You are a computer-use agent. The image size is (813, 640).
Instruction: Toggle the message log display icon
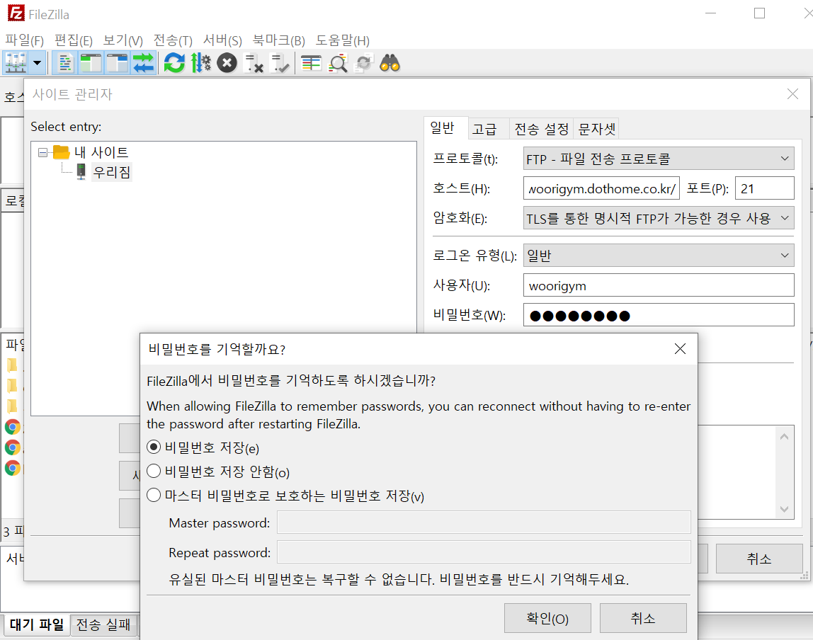click(65, 63)
